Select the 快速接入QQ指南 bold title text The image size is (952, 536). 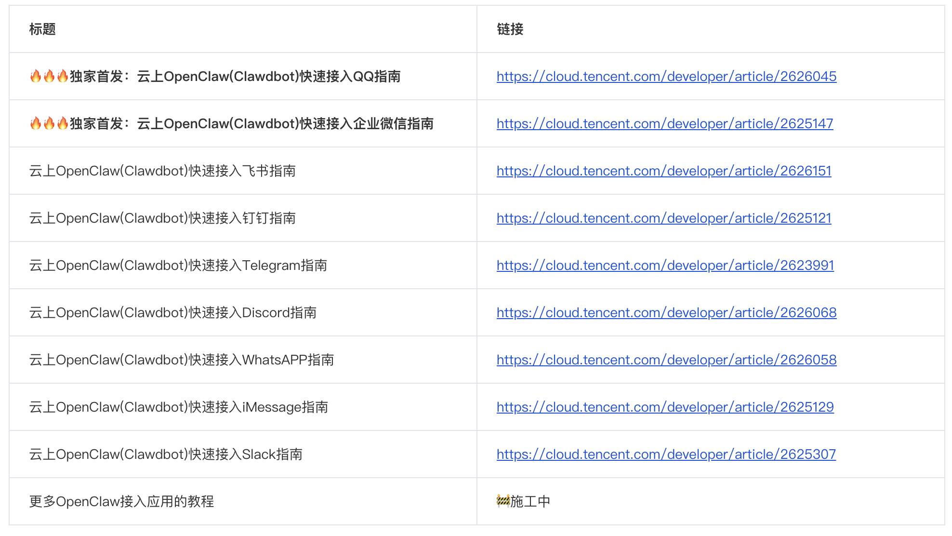click(350, 77)
